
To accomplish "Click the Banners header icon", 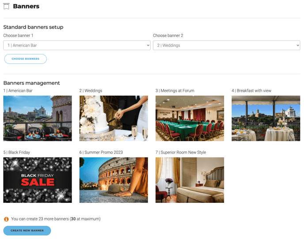I will pyautogui.click(x=6, y=7).
